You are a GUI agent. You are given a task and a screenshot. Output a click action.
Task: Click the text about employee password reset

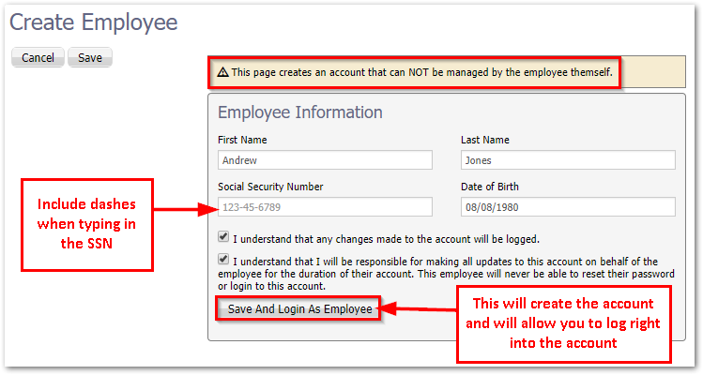click(x=446, y=274)
